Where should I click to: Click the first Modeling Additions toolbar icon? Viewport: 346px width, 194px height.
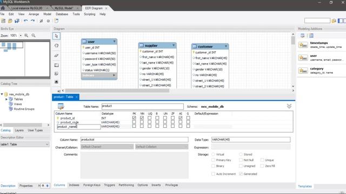[x=303, y=36]
